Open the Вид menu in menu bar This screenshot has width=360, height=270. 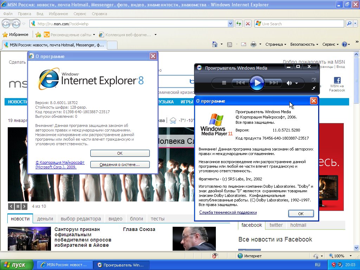40,14
